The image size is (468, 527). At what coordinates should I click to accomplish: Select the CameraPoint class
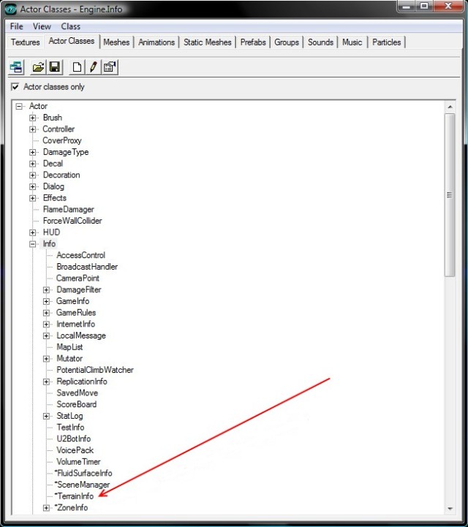pyautogui.click(x=78, y=278)
